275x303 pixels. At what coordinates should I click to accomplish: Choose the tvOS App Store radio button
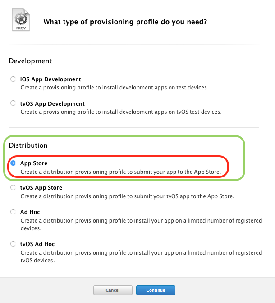click(x=13, y=187)
